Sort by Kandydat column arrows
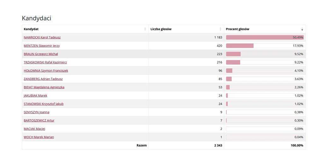The image size is (323, 155). pos(145,29)
